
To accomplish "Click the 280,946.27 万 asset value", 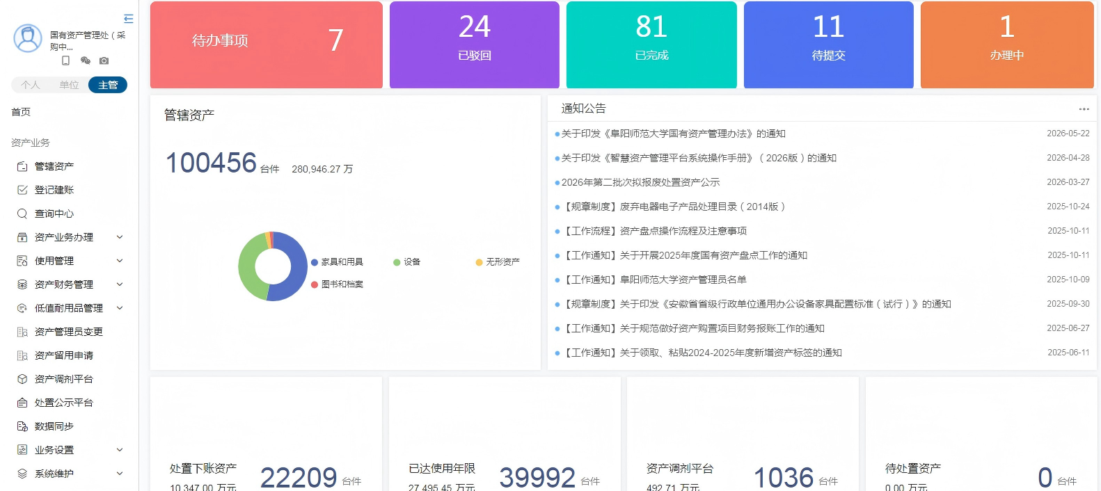I will pyautogui.click(x=322, y=169).
